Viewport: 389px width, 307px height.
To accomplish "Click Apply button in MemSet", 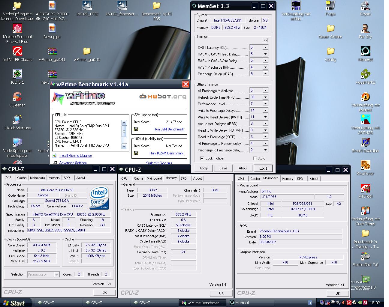I will [204, 168].
